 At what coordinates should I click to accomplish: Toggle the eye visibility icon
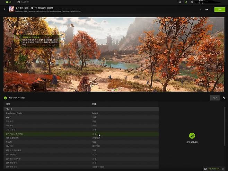pos(207,10)
